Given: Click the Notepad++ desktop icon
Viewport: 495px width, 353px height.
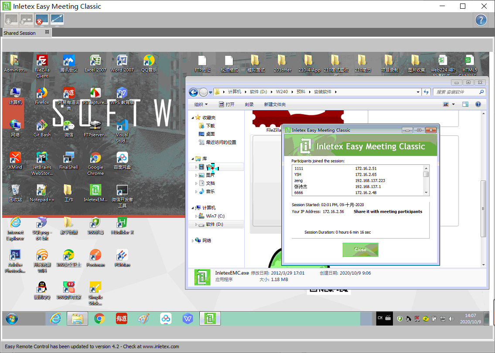Looking at the screenshot, I should [x=42, y=193].
